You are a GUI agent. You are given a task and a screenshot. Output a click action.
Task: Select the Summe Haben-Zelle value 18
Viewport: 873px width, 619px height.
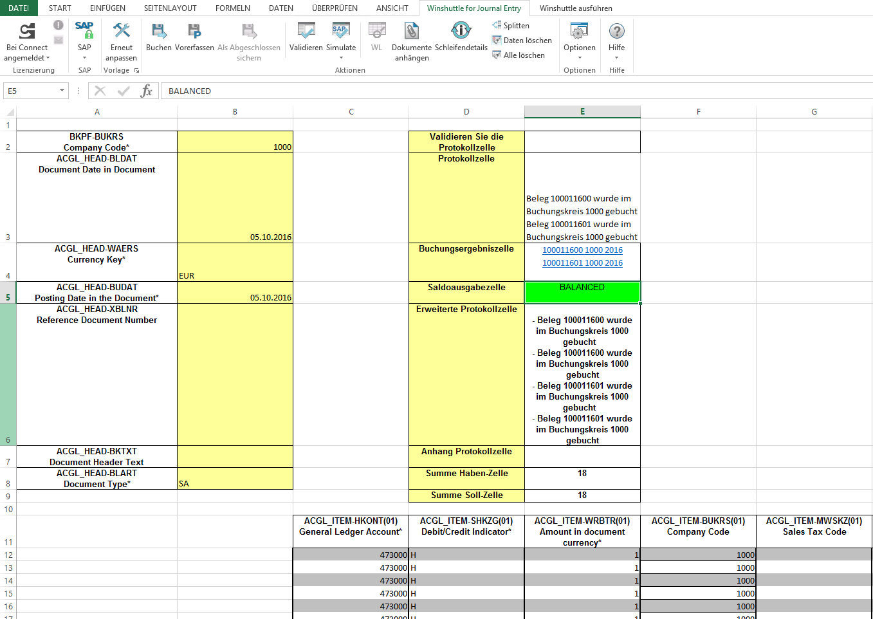click(582, 478)
